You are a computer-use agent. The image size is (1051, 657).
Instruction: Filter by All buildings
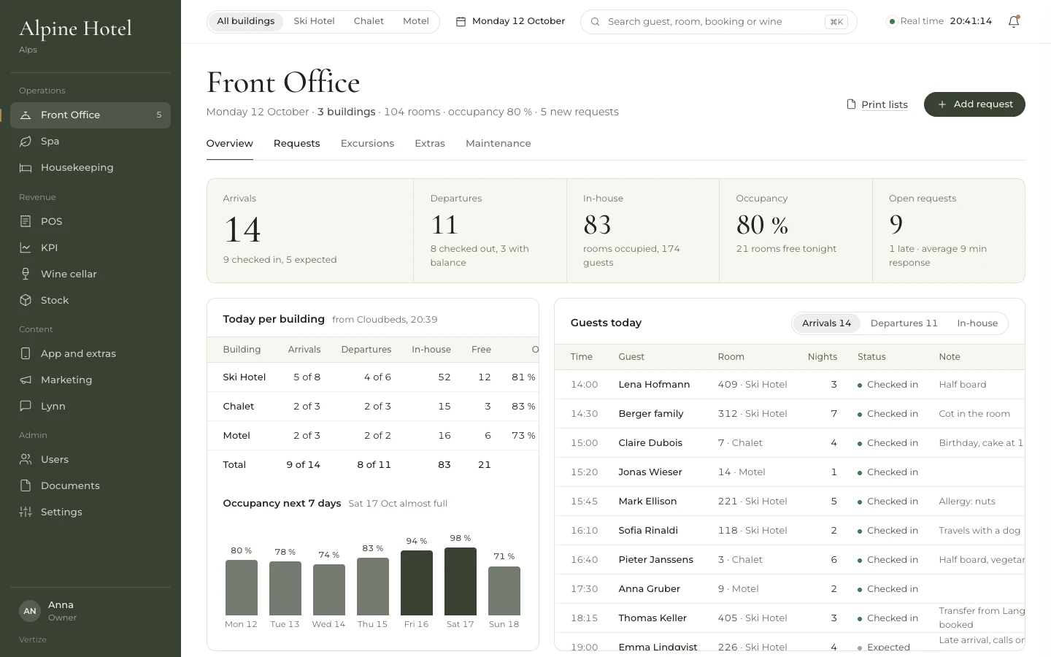(x=246, y=22)
